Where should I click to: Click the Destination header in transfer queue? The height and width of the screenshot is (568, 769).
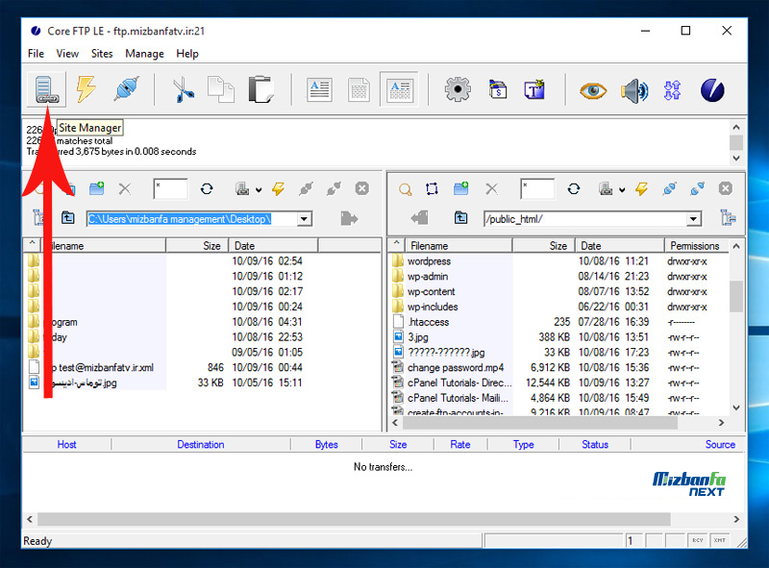point(201,444)
